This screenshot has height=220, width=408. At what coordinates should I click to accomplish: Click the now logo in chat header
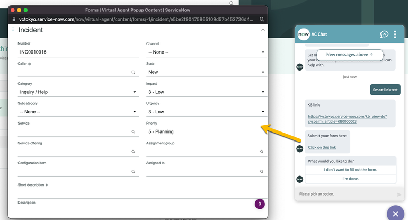click(304, 34)
